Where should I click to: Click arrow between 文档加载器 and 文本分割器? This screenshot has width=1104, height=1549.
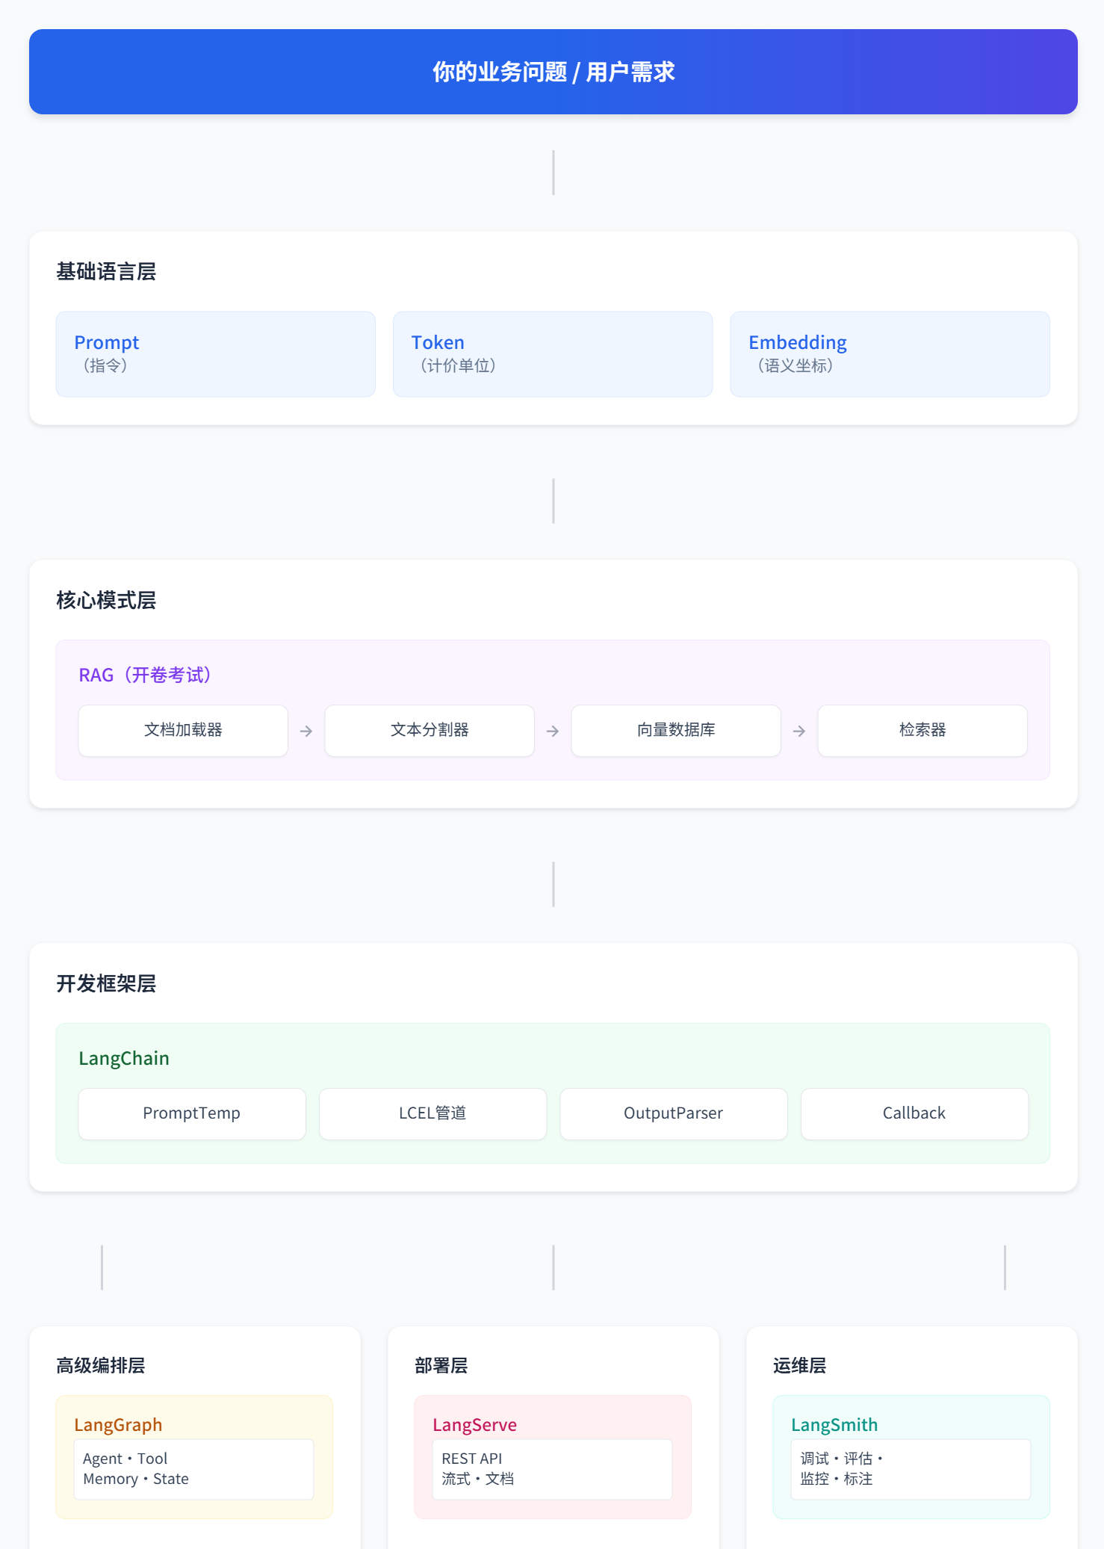306,732
